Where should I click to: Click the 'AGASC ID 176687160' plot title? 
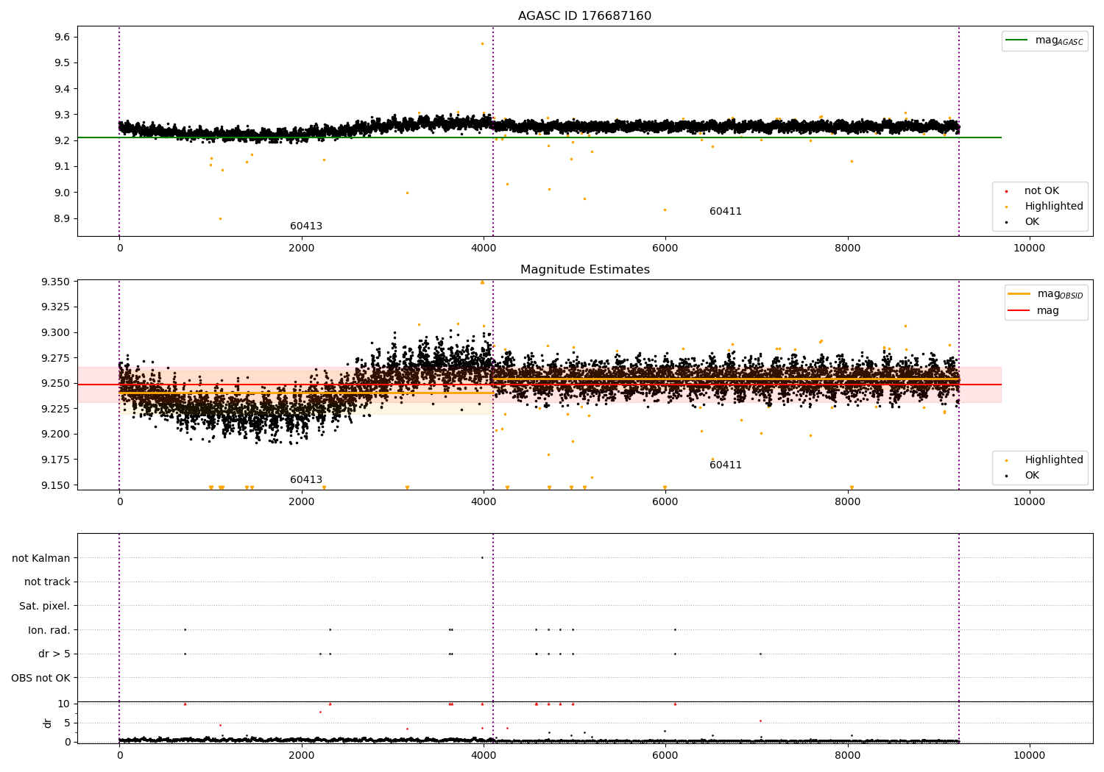(584, 16)
